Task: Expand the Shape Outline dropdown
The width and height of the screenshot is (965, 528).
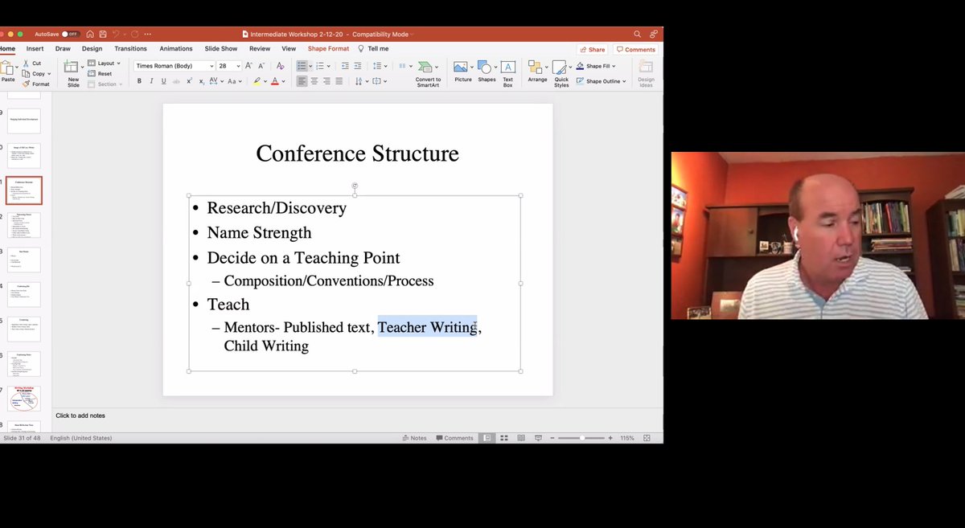Action: point(625,81)
